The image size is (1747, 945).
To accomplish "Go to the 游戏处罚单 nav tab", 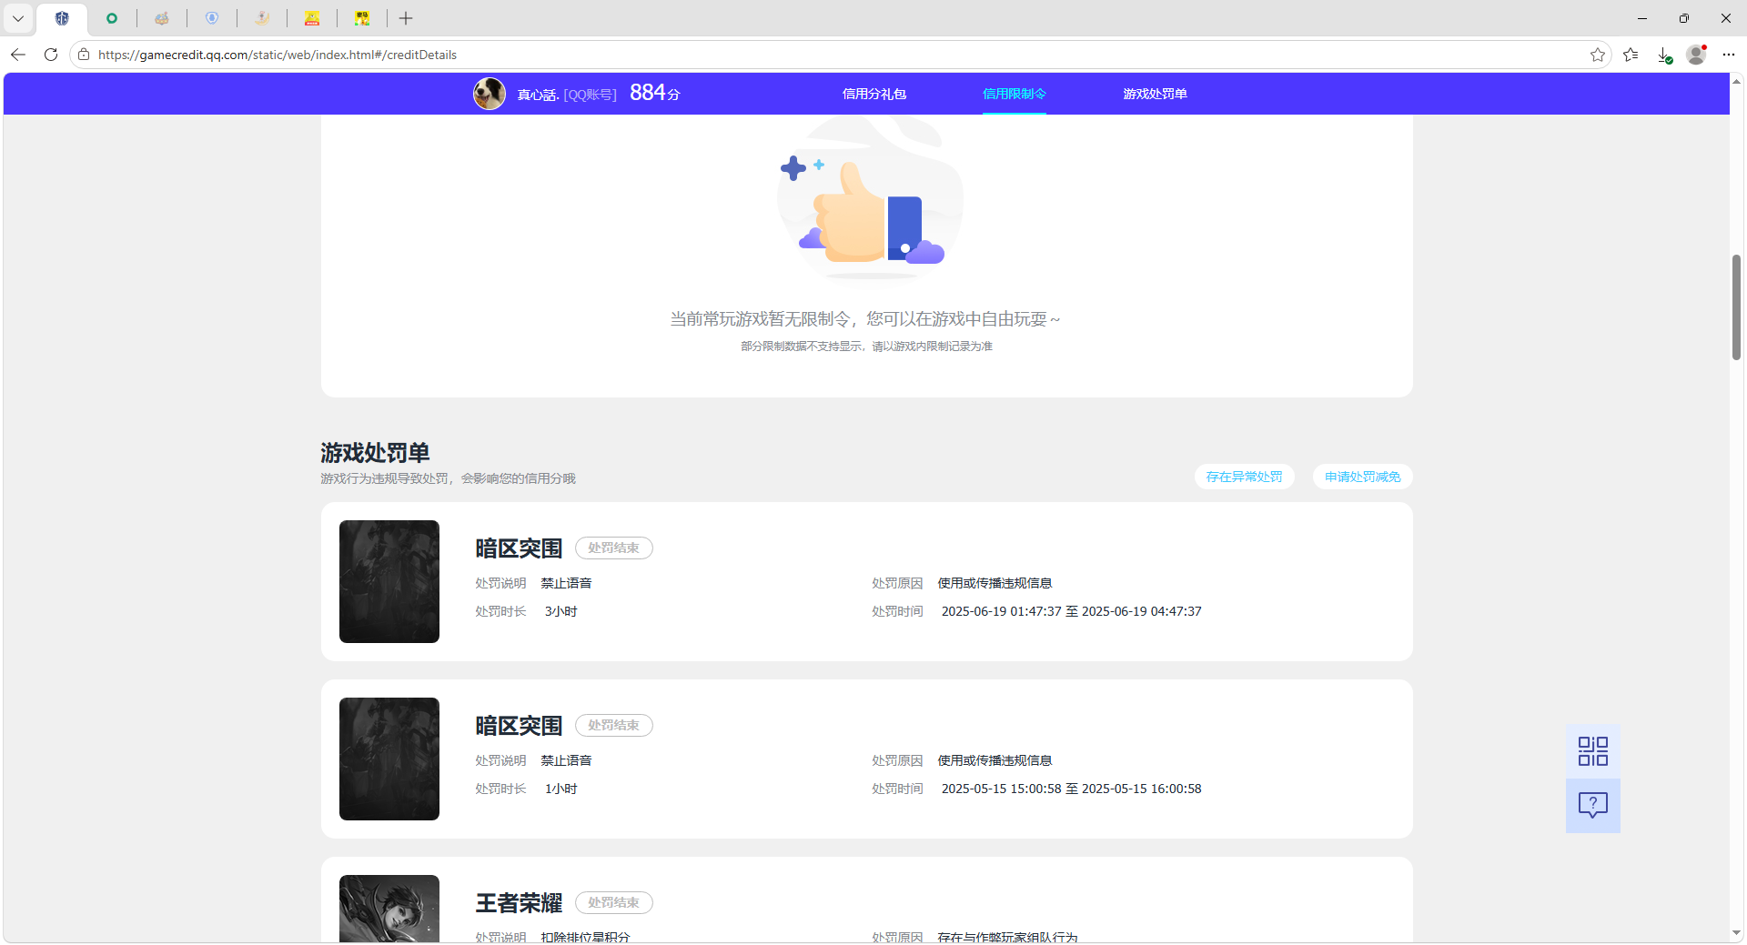I will (1155, 94).
